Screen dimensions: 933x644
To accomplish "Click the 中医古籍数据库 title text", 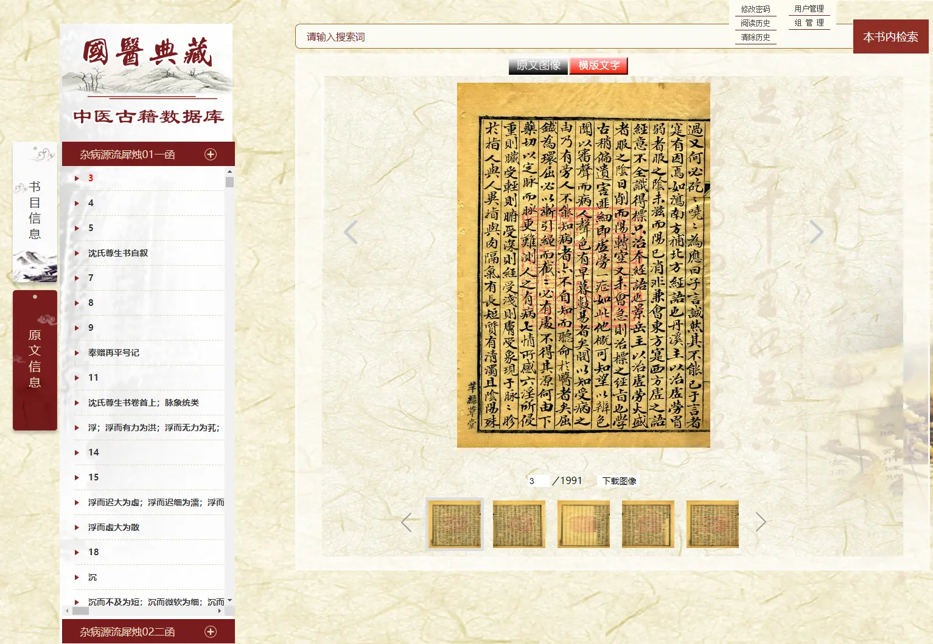I will tap(149, 116).
